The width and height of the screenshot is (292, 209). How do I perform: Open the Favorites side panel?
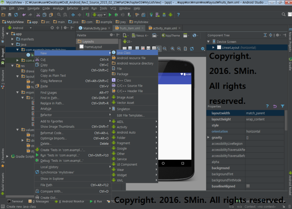click(x=3, y=157)
